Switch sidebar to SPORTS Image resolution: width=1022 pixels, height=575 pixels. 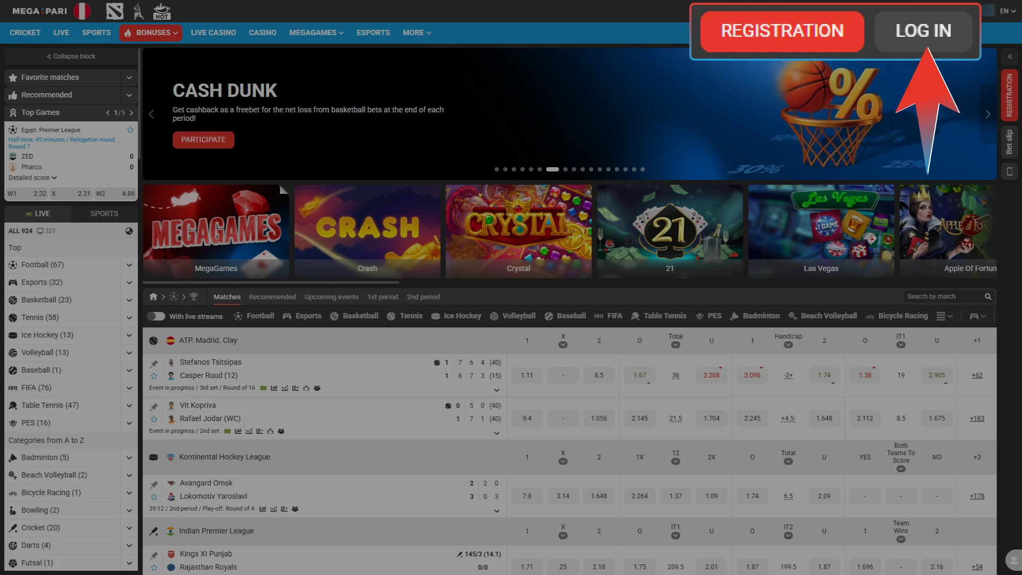click(x=104, y=213)
